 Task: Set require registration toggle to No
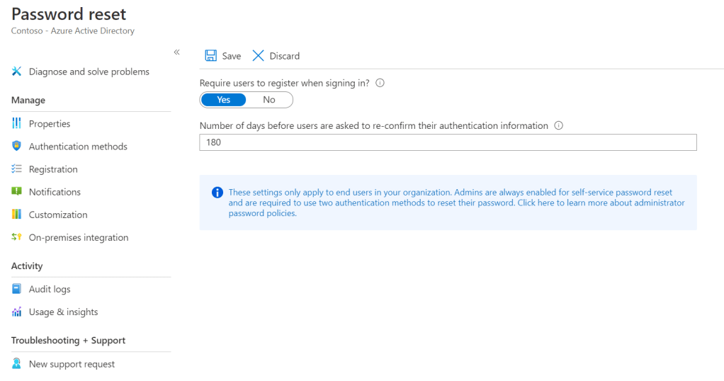click(x=269, y=100)
